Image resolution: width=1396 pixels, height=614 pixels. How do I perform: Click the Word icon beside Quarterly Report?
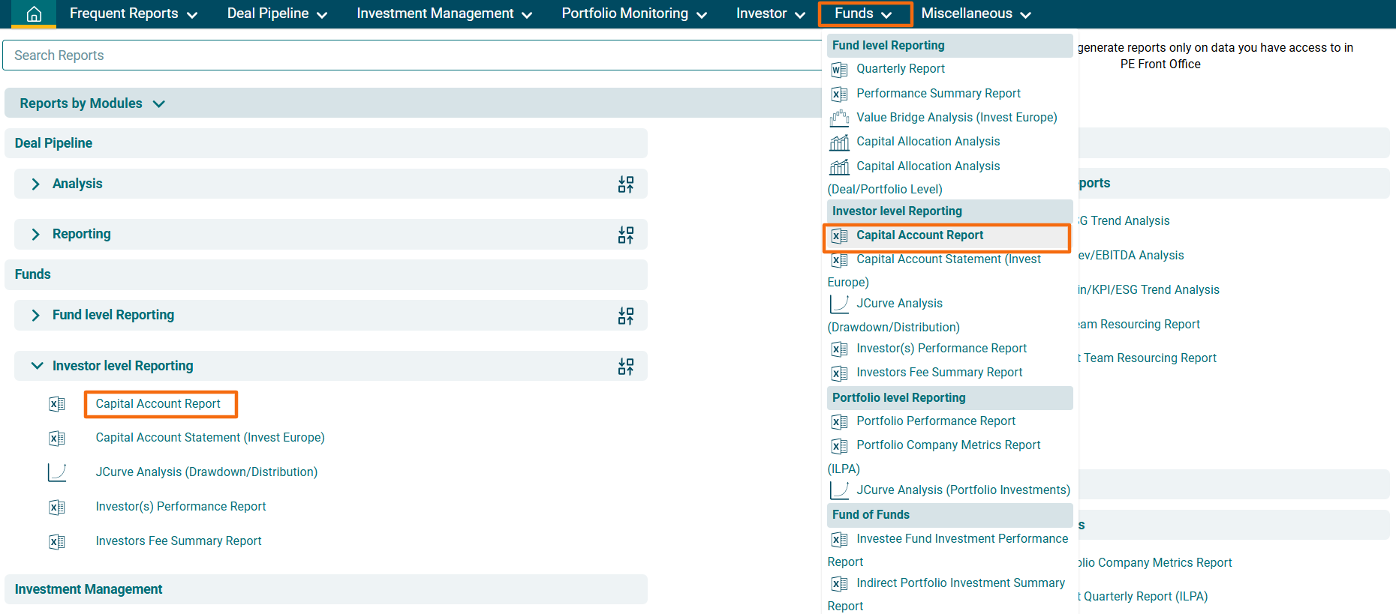point(839,70)
